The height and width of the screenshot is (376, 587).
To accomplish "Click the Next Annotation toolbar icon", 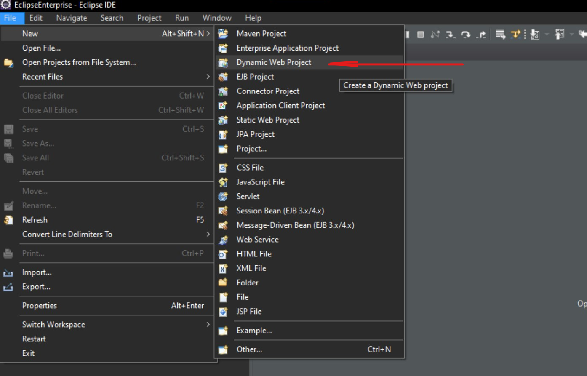I will tap(535, 35).
